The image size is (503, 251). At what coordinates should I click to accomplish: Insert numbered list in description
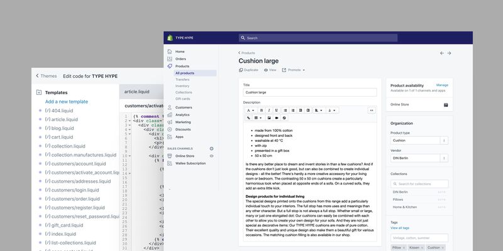click(x=293, y=110)
